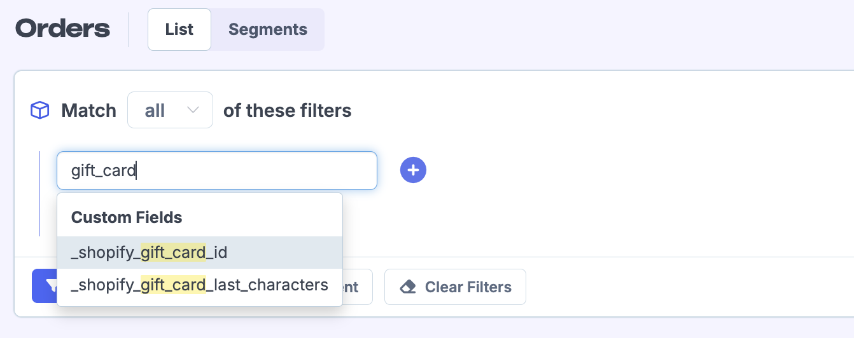
Task: Click the Orders page heading
Action: (63, 29)
